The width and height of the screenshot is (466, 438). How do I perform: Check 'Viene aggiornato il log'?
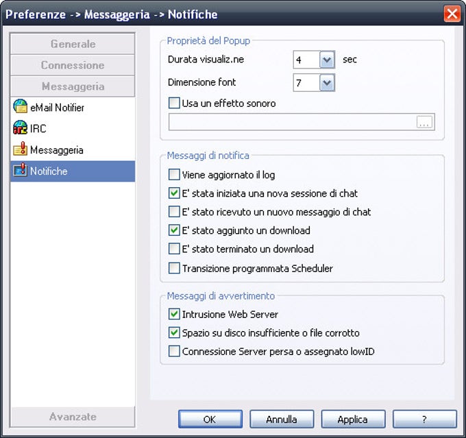pyautogui.click(x=174, y=175)
